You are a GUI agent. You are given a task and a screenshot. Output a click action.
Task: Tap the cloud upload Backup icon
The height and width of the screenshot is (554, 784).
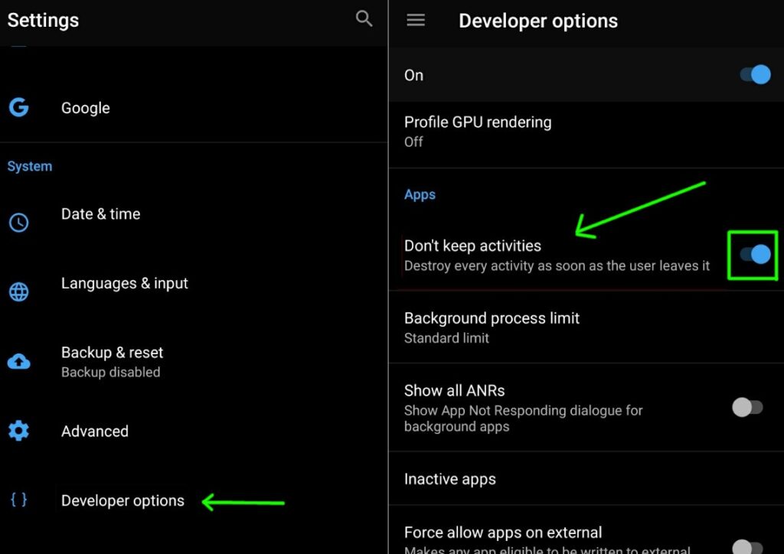pos(19,361)
